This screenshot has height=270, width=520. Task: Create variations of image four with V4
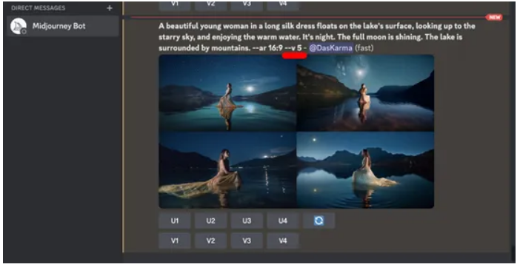[x=282, y=240]
